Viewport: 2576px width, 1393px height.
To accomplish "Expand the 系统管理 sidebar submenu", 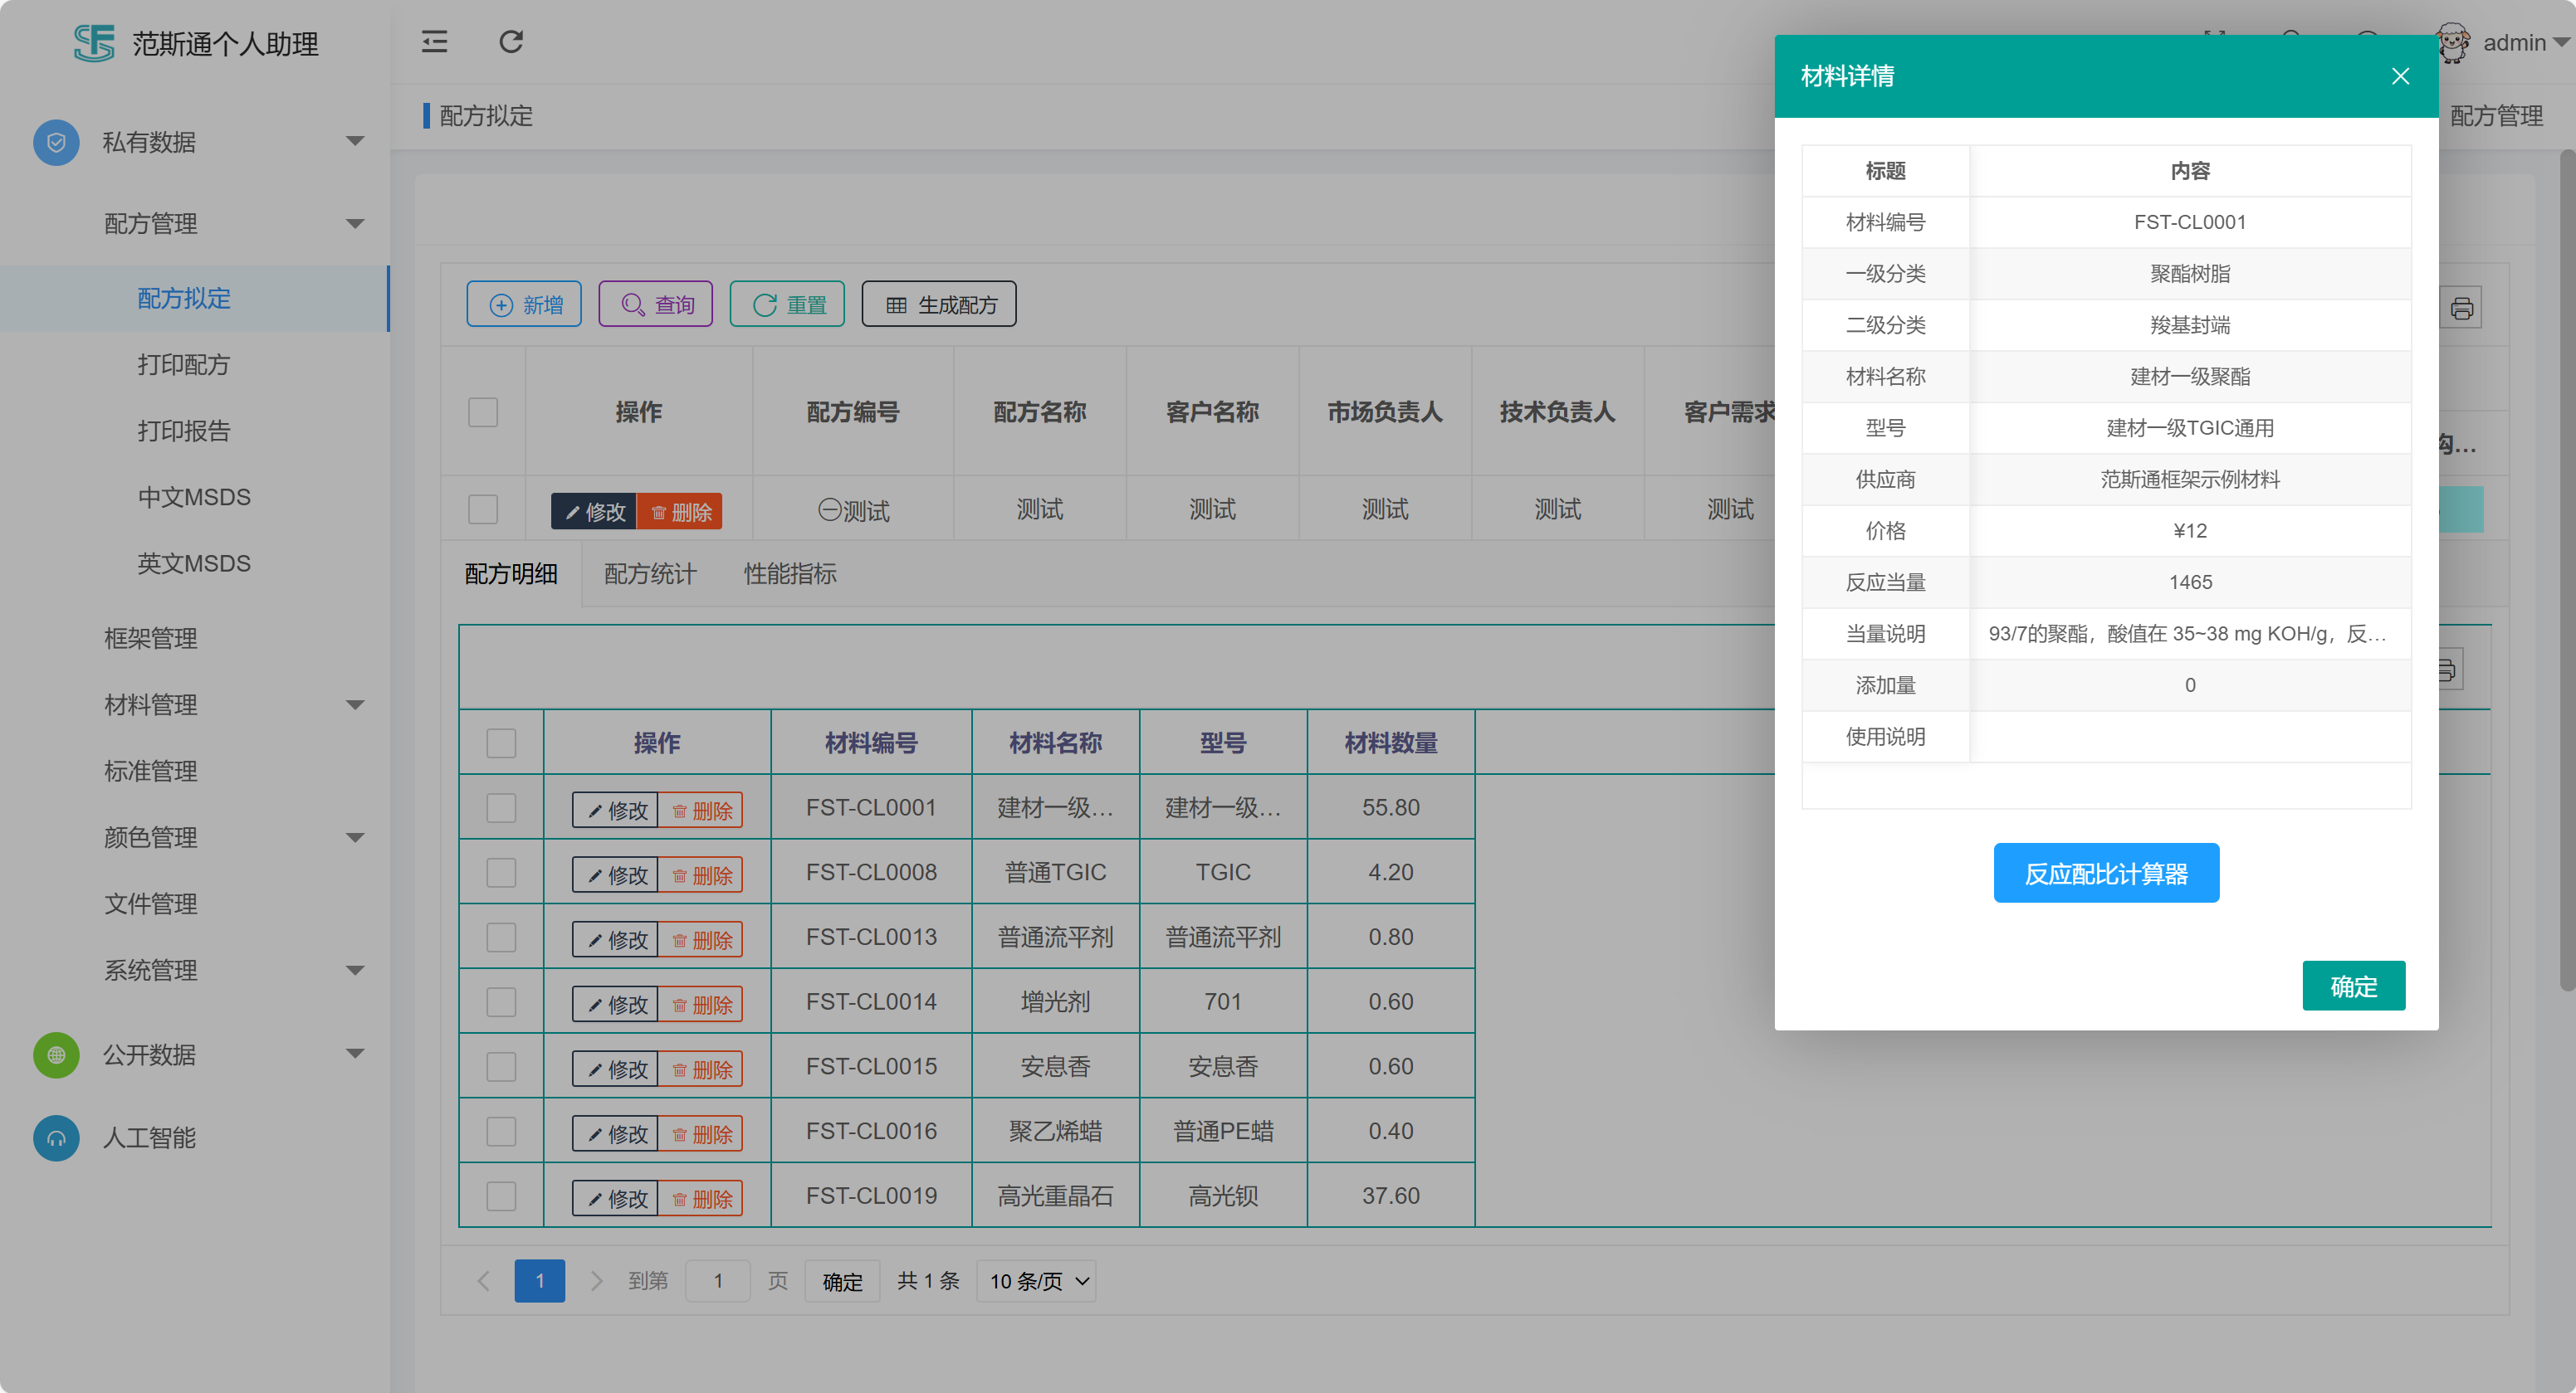I will tap(354, 971).
